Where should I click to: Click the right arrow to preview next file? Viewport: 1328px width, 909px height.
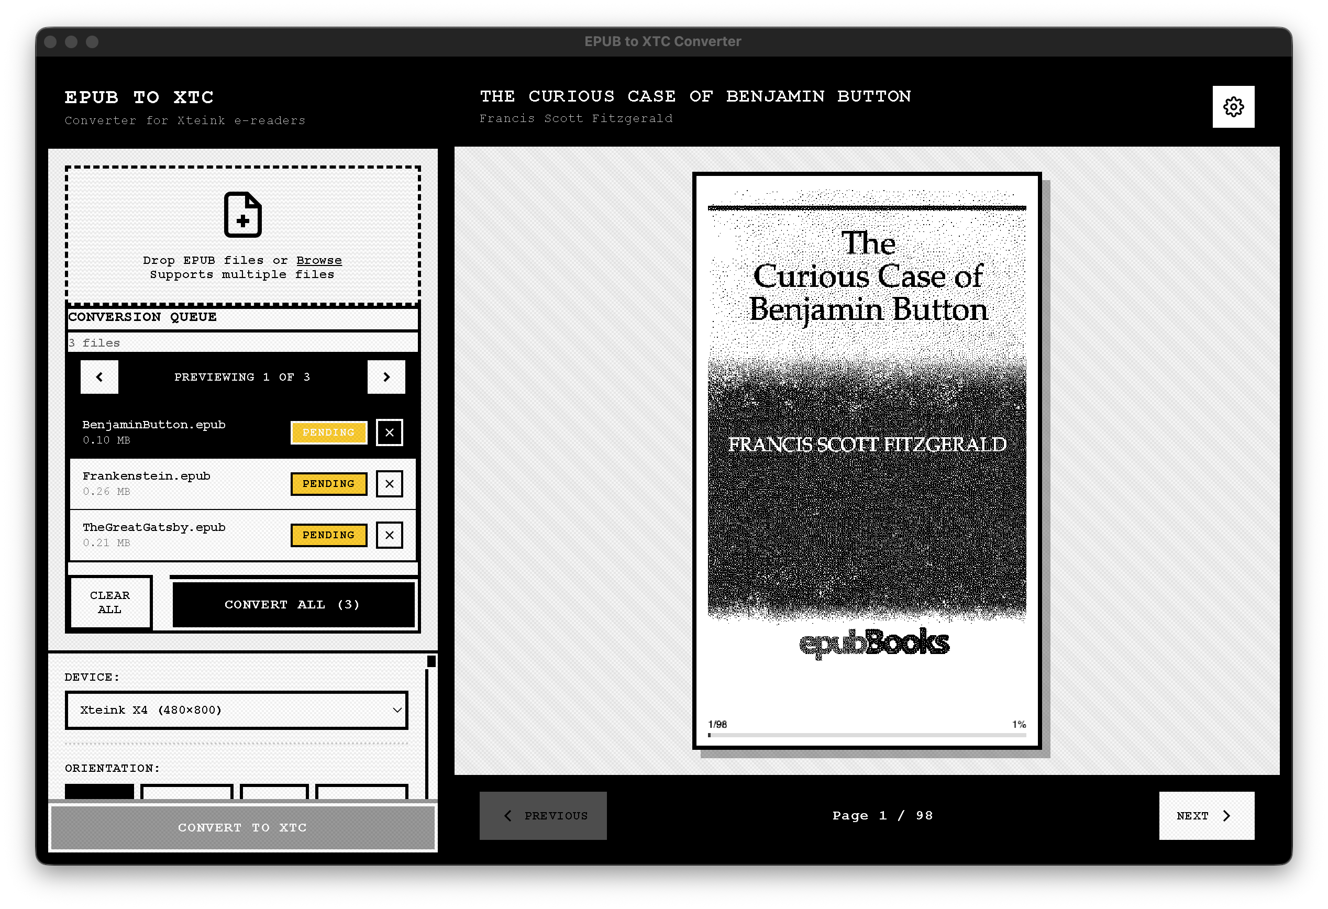(x=386, y=377)
